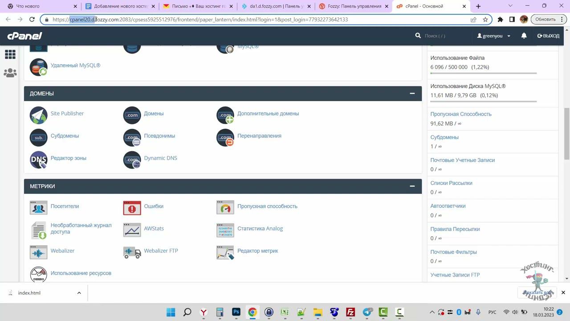This screenshot has width=570, height=321.
Task: Open the Additional Domains icon with plus
Action: (225, 115)
